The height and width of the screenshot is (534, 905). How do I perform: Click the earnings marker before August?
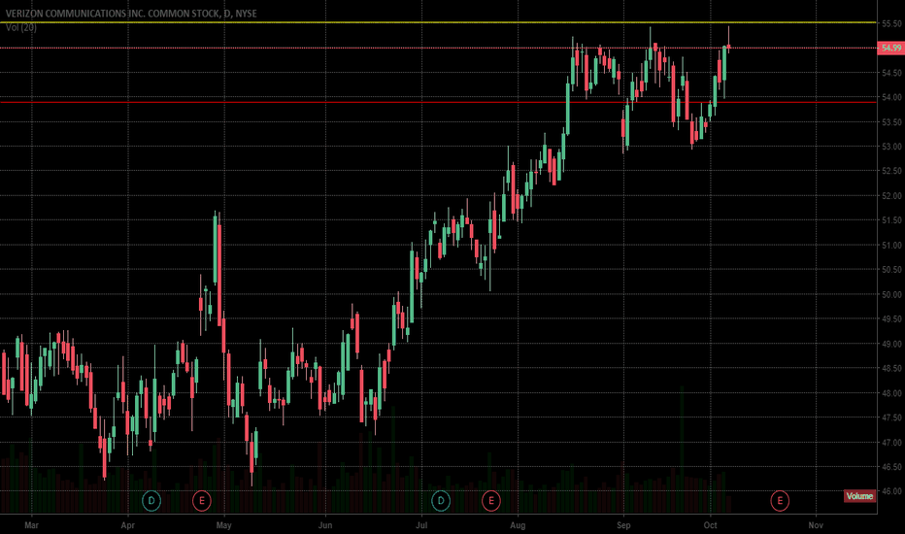click(491, 501)
